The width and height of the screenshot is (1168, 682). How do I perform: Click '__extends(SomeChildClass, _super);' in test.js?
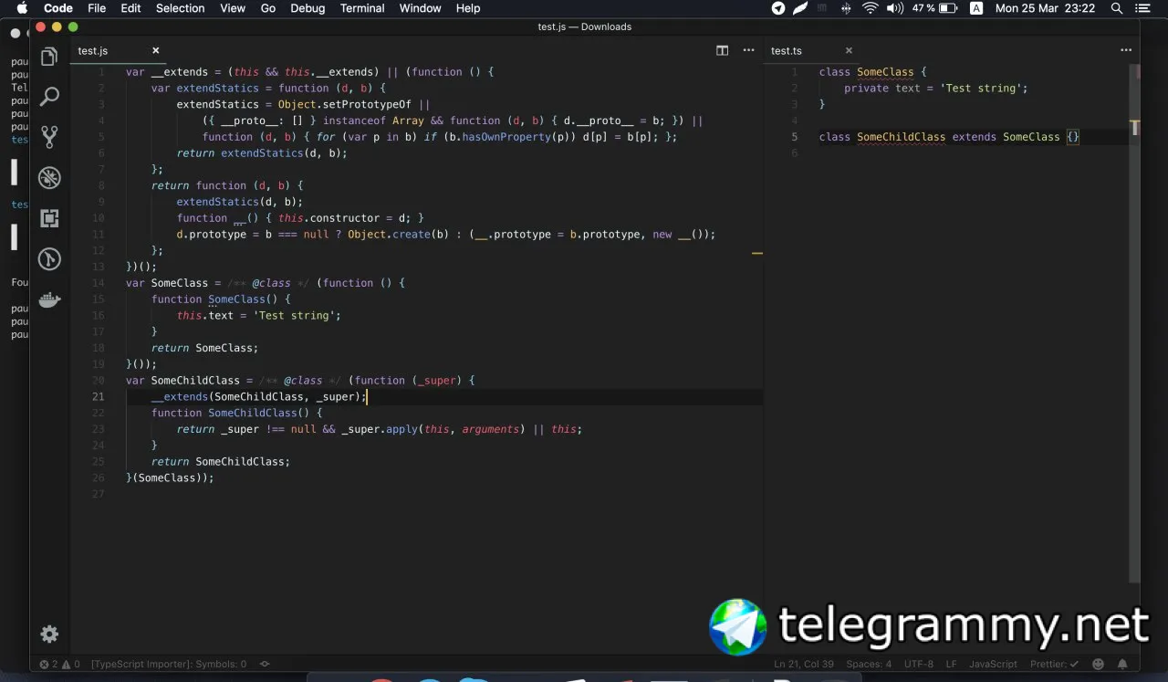258,397
